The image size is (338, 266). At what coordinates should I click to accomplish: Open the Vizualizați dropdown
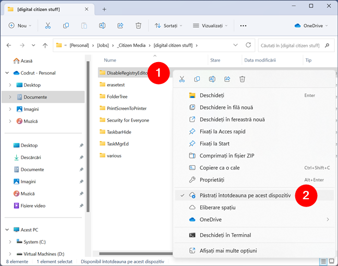tap(210, 26)
